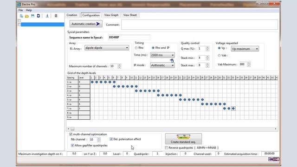297x167 pixels.
Task: Open a sequence using the folder icon
Action: 27,16
